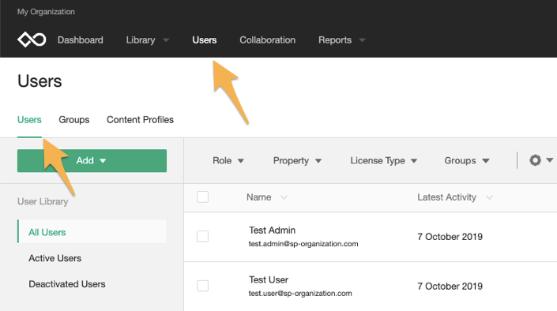
Task: Check the box for Test Admin
Action: (x=202, y=236)
